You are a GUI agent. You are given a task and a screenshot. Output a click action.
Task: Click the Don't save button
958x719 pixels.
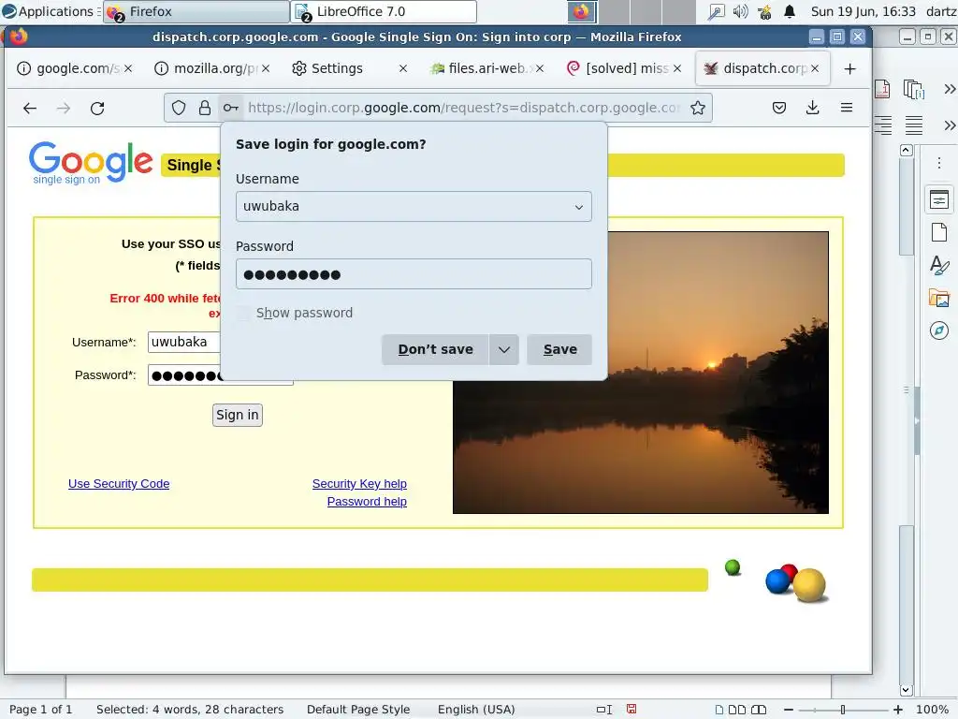coord(435,350)
